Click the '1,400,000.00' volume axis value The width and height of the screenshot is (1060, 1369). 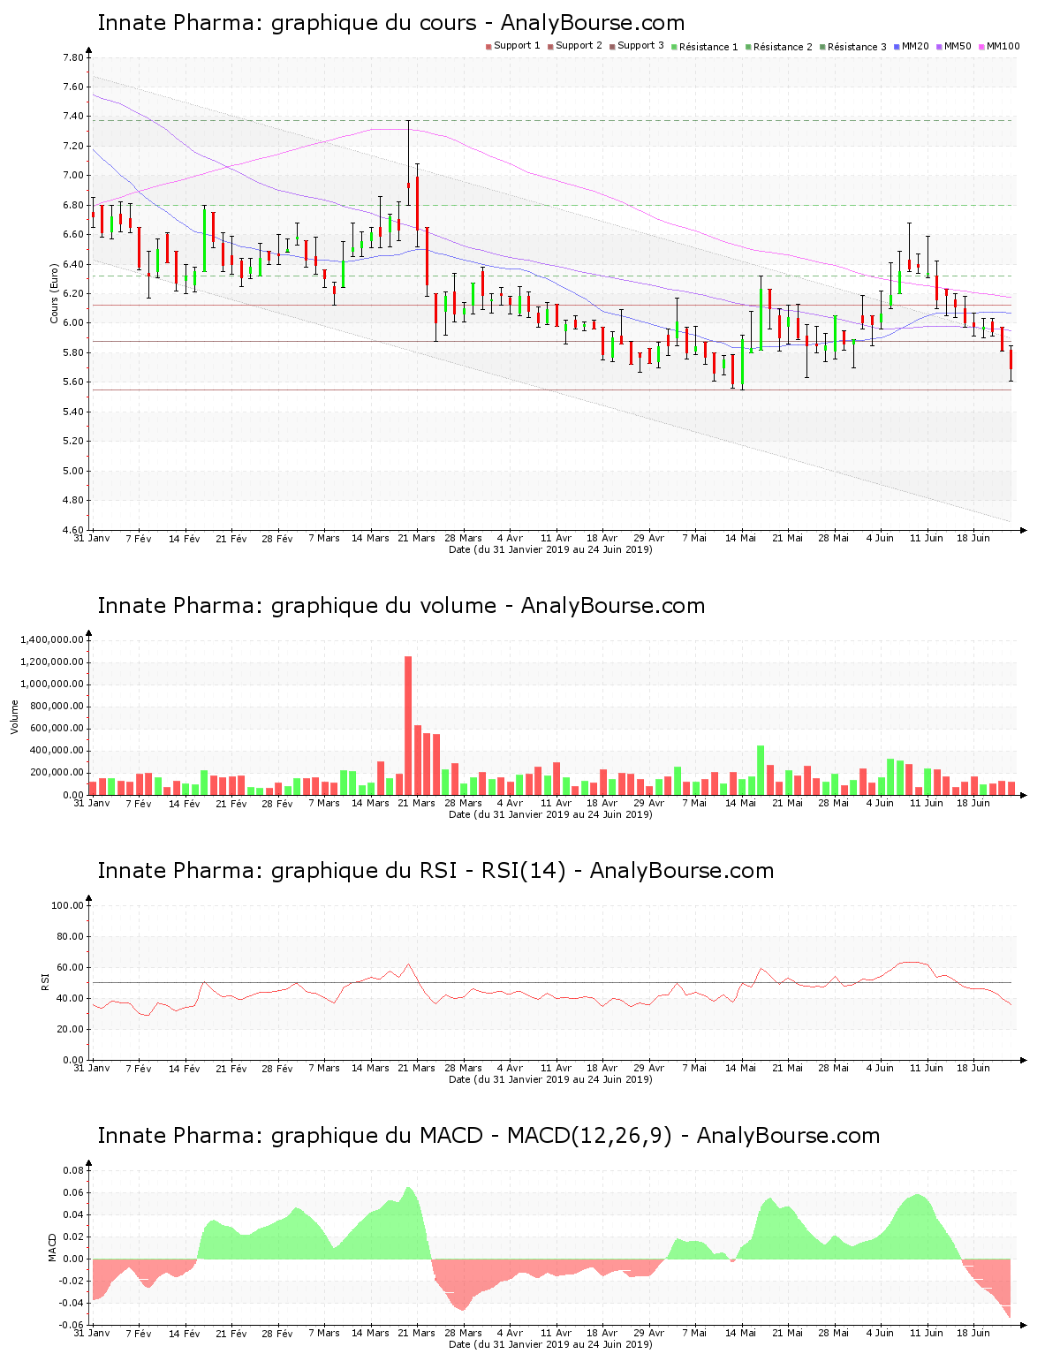pyautogui.click(x=51, y=639)
